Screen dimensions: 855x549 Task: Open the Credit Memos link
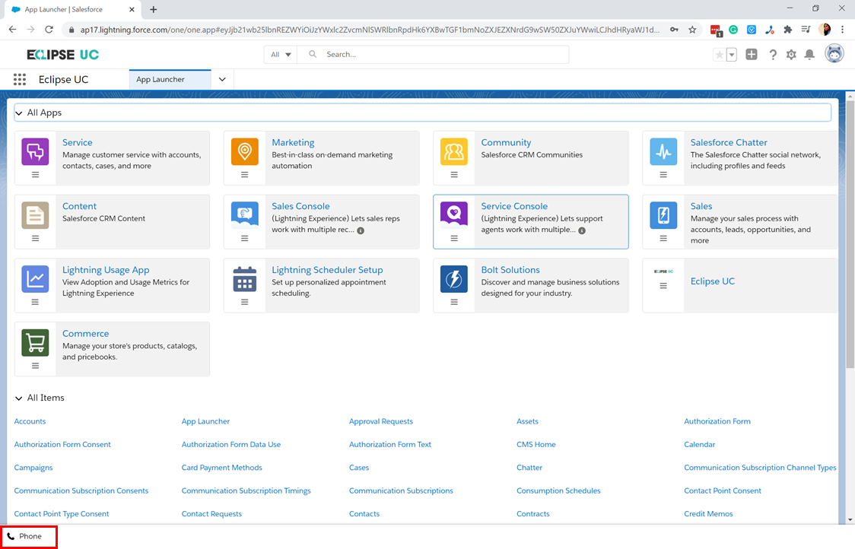click(707, 513)
